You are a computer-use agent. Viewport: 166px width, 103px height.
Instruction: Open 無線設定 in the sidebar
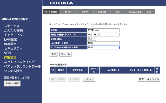[x=10, y=44]
